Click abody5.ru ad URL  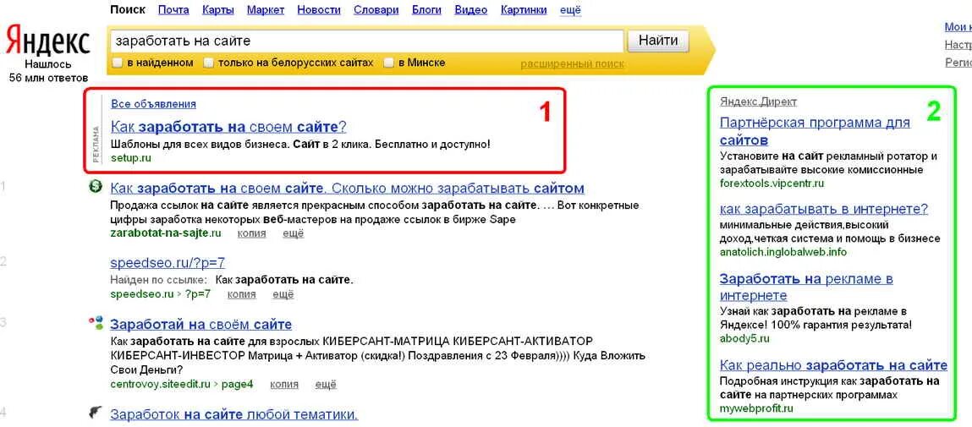click(744, 339)
